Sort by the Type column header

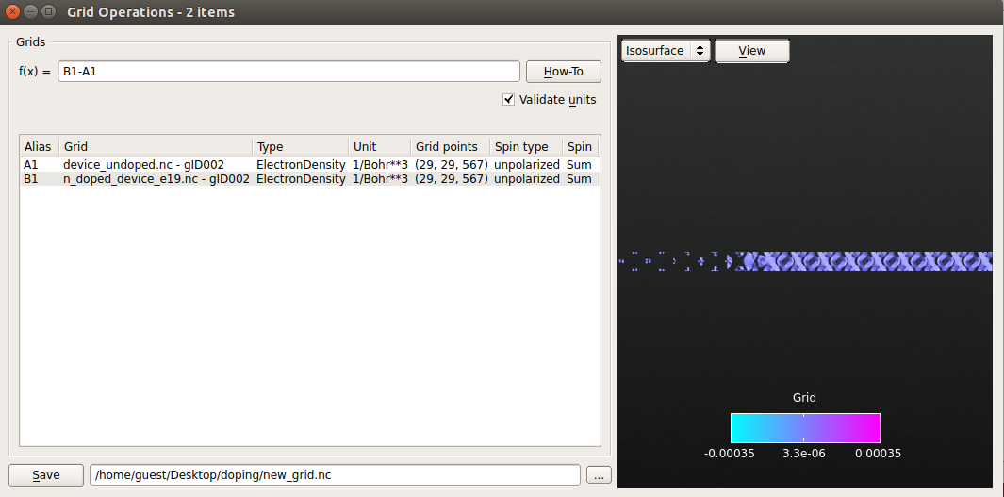point(301,147)
